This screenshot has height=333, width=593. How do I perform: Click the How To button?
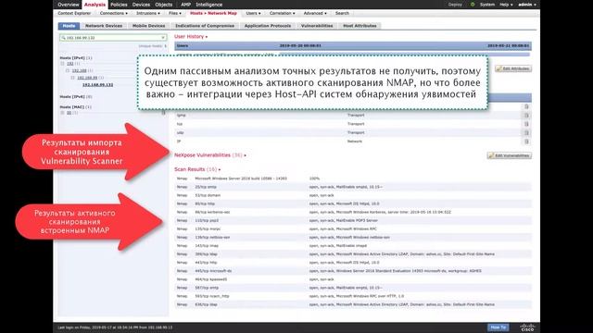click(x=498, y=327)
